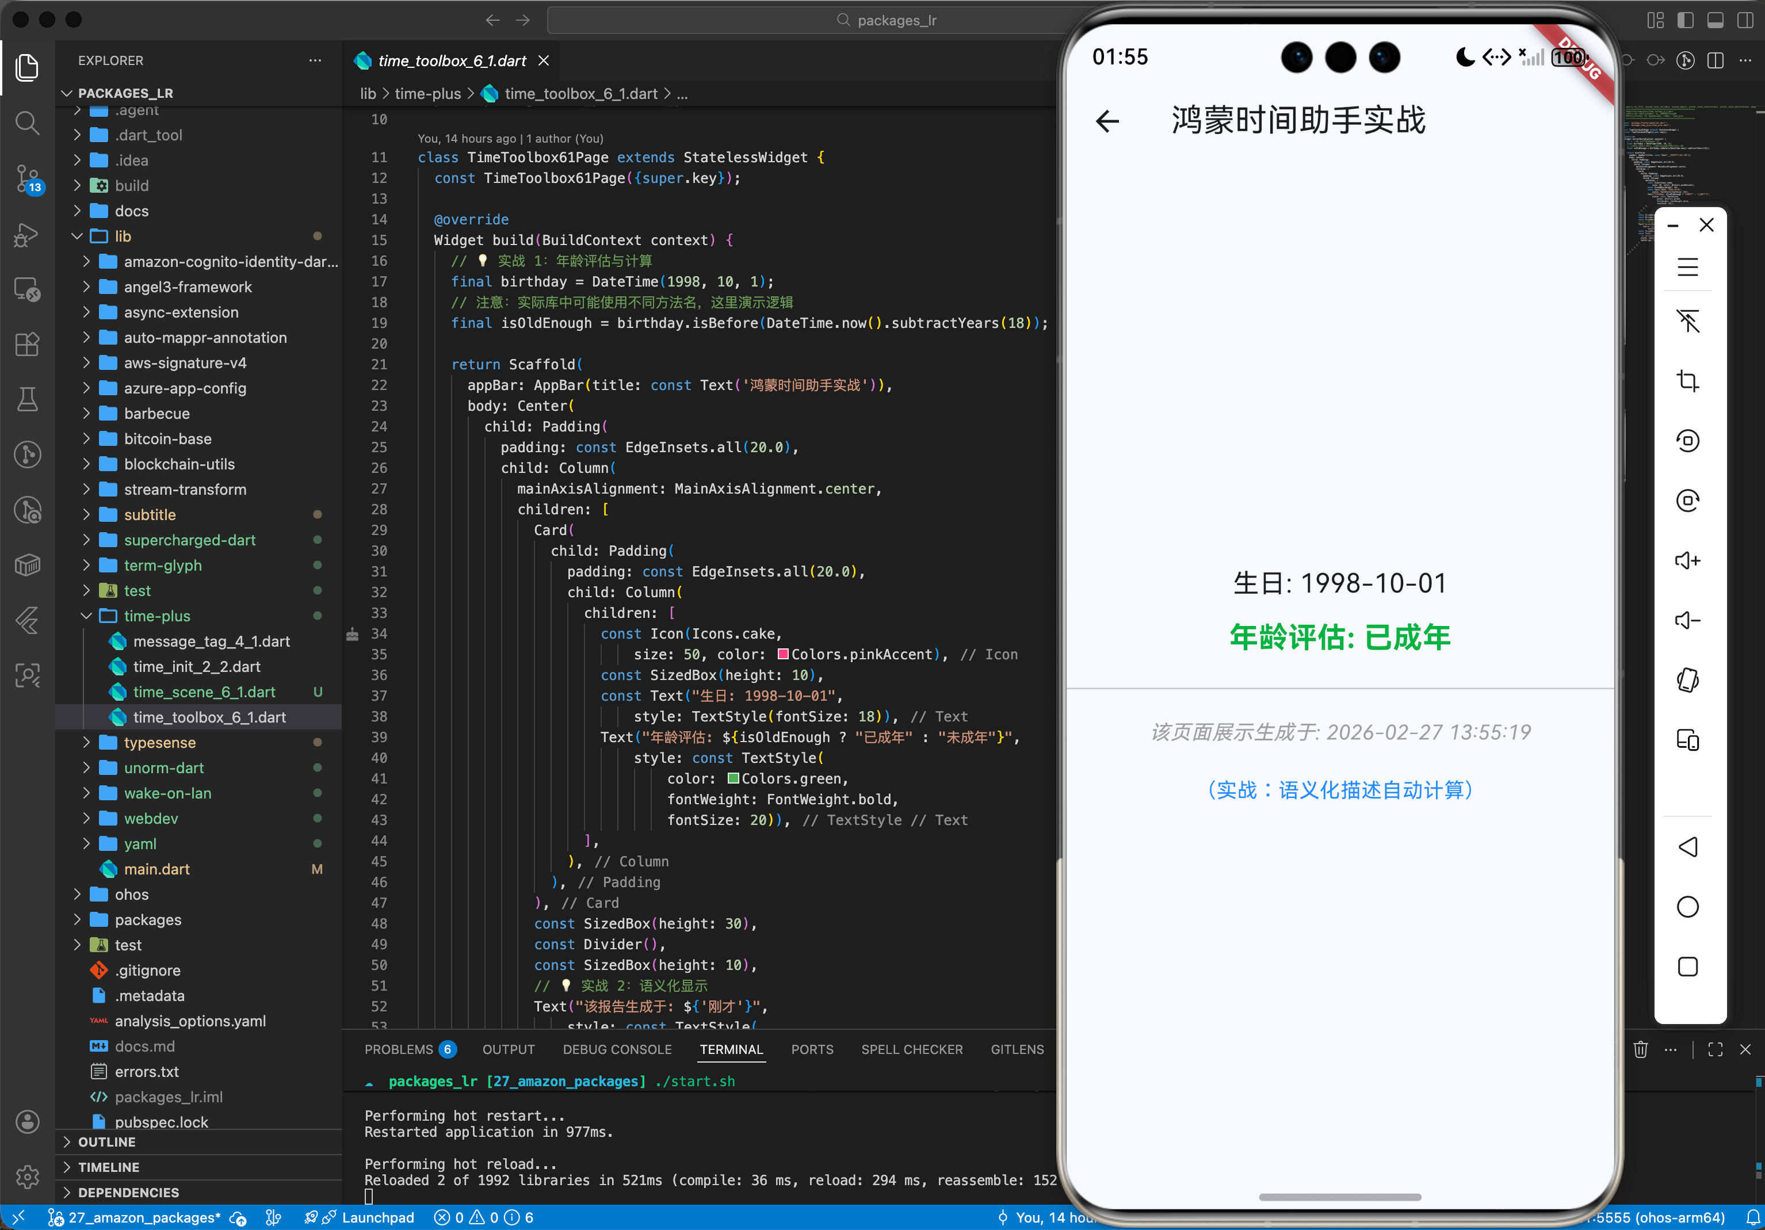Open the Extensions view

27,345
